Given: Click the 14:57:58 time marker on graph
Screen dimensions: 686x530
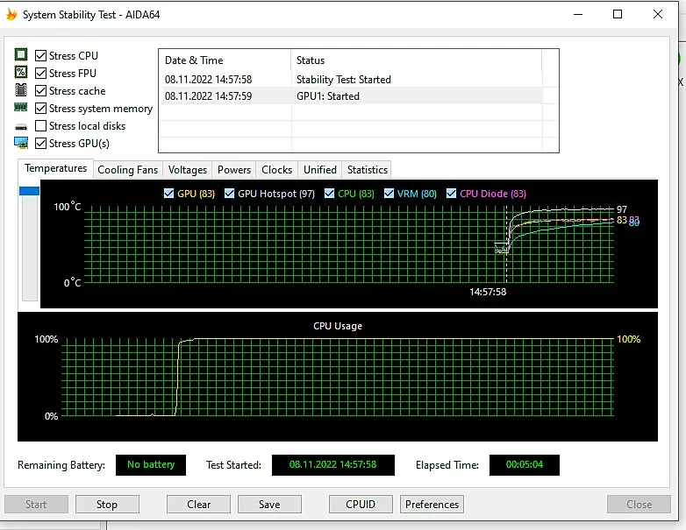Looking at the screenshot, I should (x=488, y=292).
